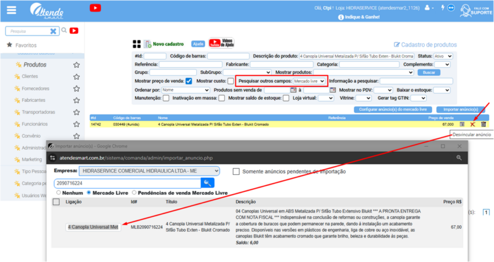
Task: Click the Importar anúncio(s) button
Action: click(461, 110)
